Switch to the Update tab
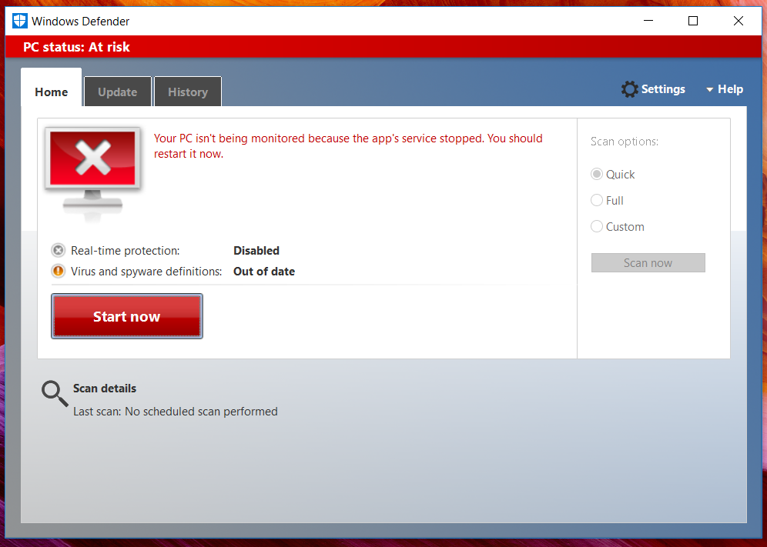Image resolution: width=767 pixels, height=547 pixels. 117,92
